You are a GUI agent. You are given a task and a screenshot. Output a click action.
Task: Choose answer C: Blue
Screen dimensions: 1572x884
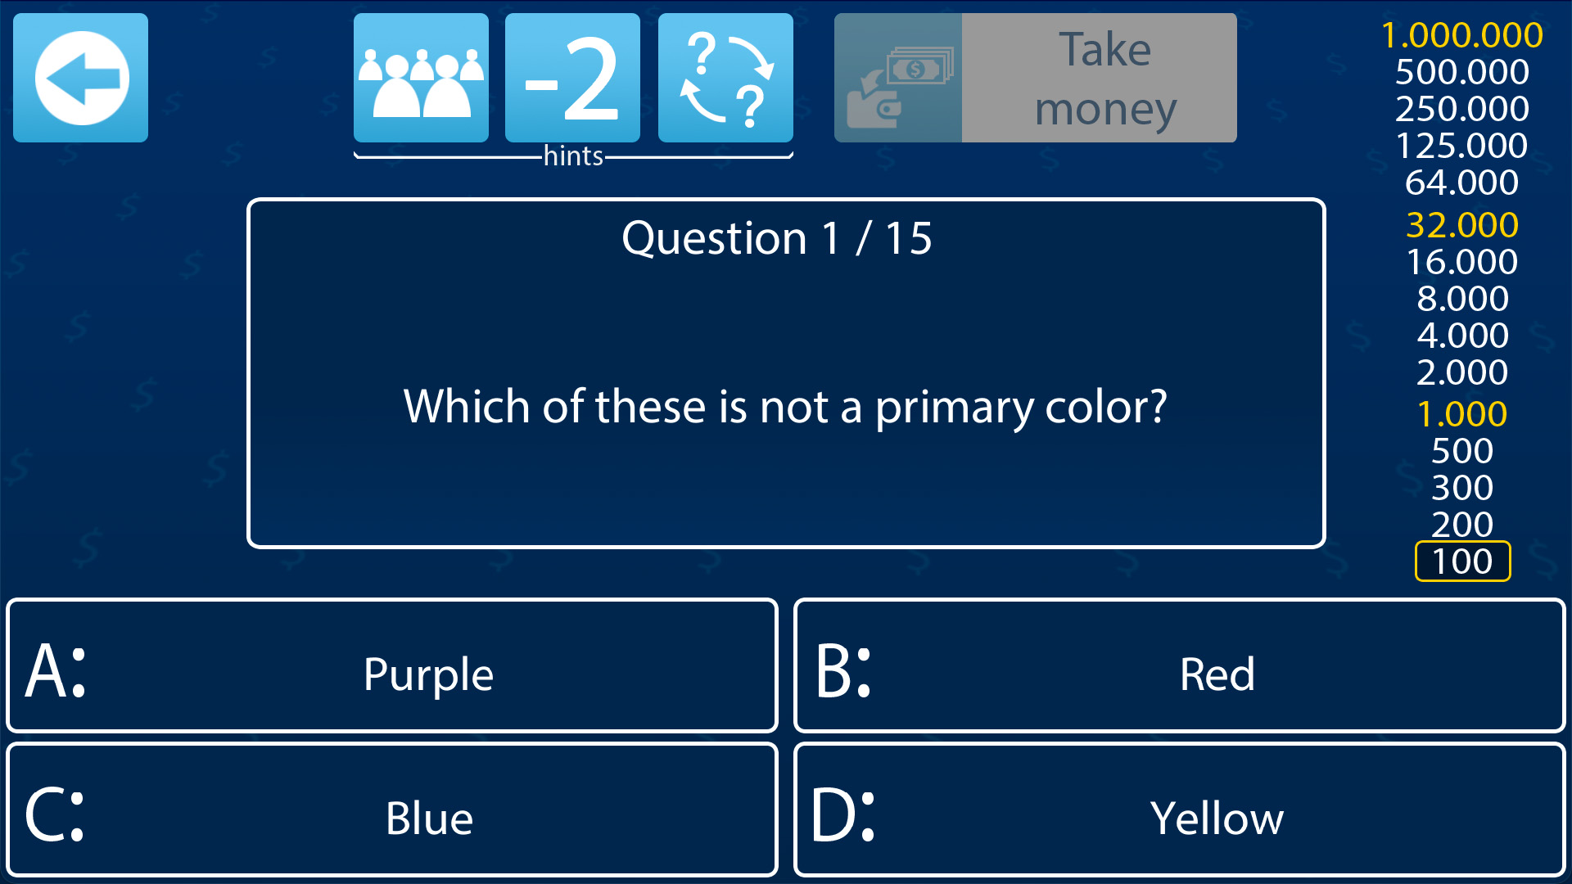tap(392, 810)
